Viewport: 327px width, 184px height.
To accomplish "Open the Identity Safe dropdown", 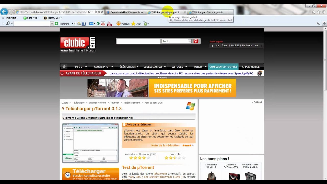I will (53, 18).
